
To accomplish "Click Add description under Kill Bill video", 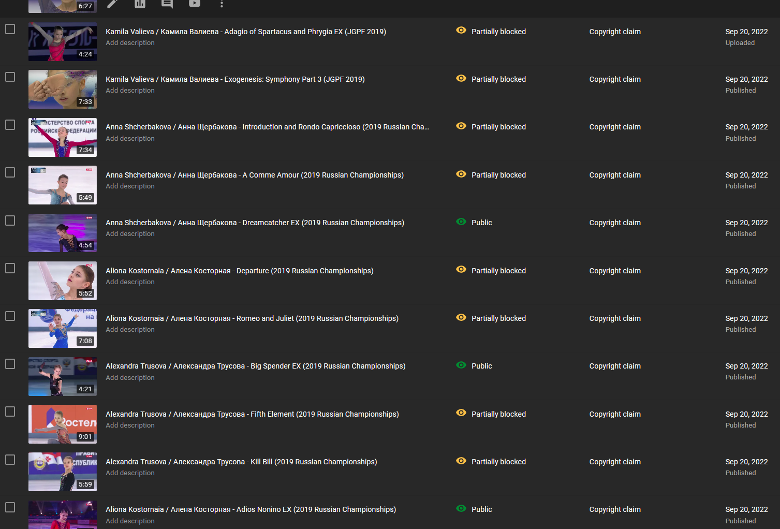I will (130, 473).
